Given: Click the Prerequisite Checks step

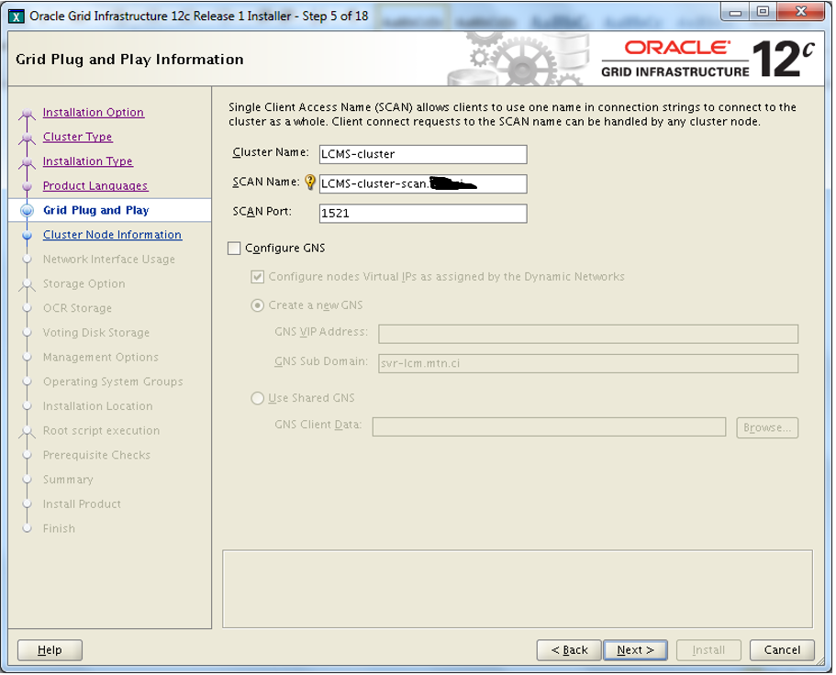Looking at the screenshot, I should coord(96,456).
